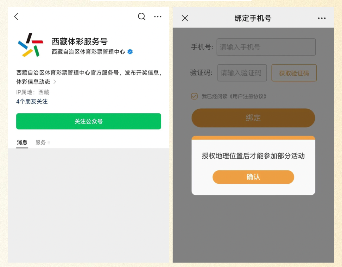This screenshot has height=267, width=342.
Task: Switch to the 消息 tab
Action: [22, 143]
